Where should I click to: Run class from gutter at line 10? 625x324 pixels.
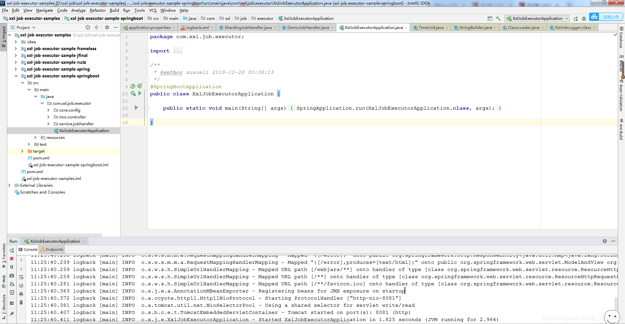pos(140,93)
